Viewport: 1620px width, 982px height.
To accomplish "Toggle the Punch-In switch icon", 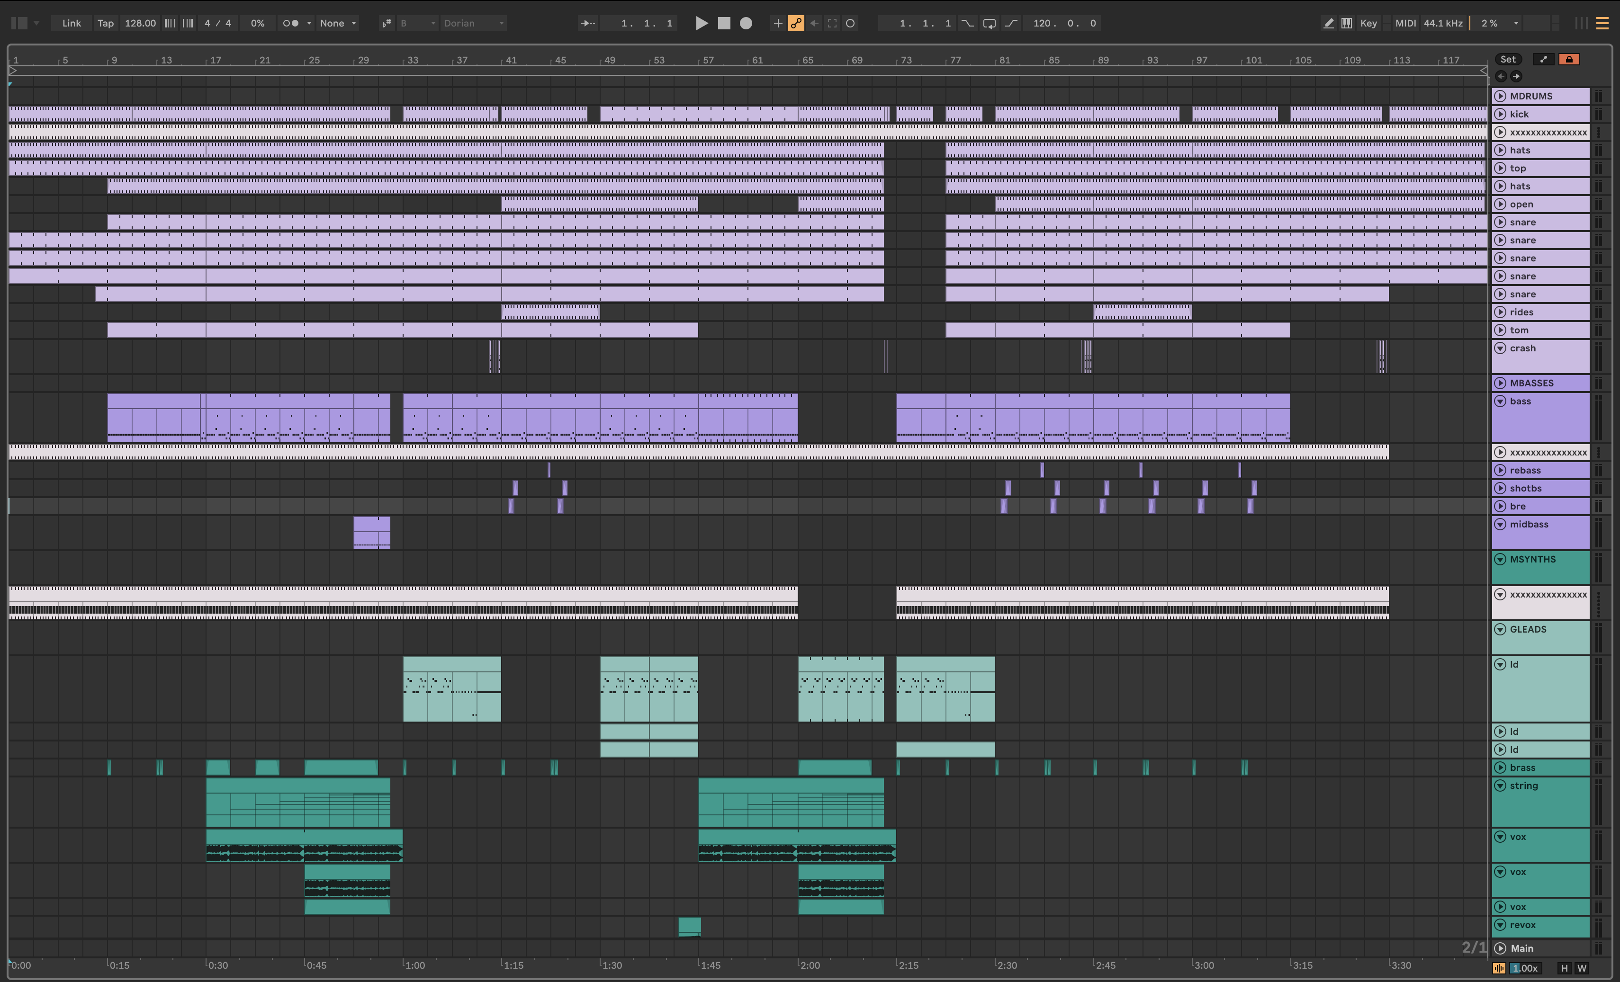I will click(x=967, y=23).
